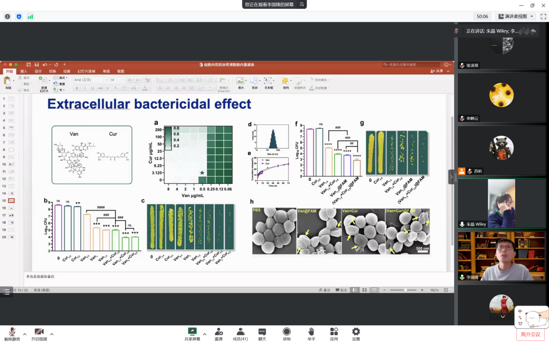This screenshot has width=549, height=343.
Task: Click the Redo arrow in PowerPoint quick toolbar
Action: click(x=56, y=65)
